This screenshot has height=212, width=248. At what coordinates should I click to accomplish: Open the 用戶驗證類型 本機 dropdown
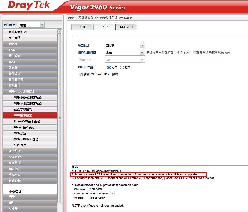[125, 53]
